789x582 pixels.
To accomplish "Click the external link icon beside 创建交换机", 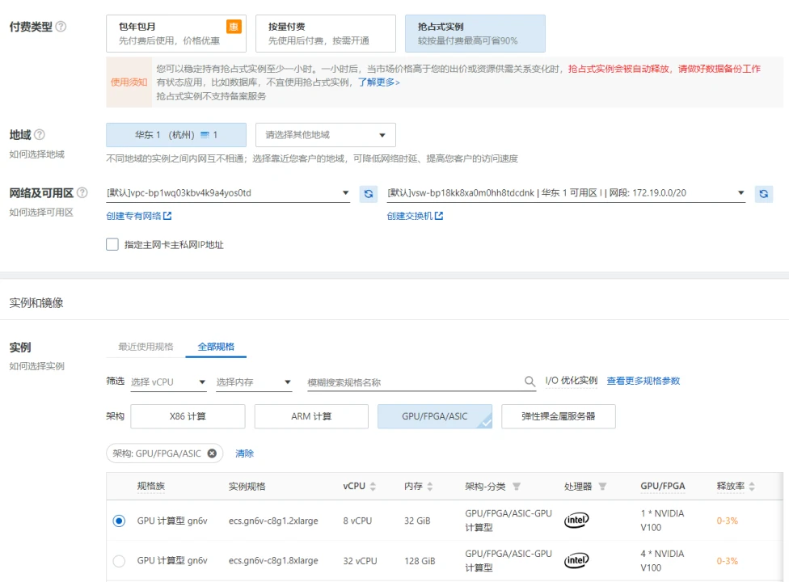I will [x=439, y=216].
